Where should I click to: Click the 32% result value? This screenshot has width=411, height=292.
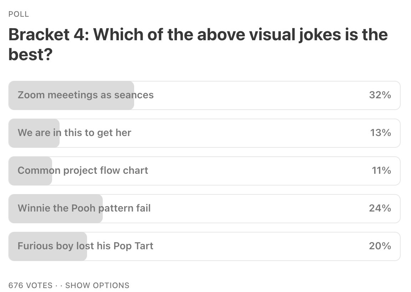click(x=380, y=95)
